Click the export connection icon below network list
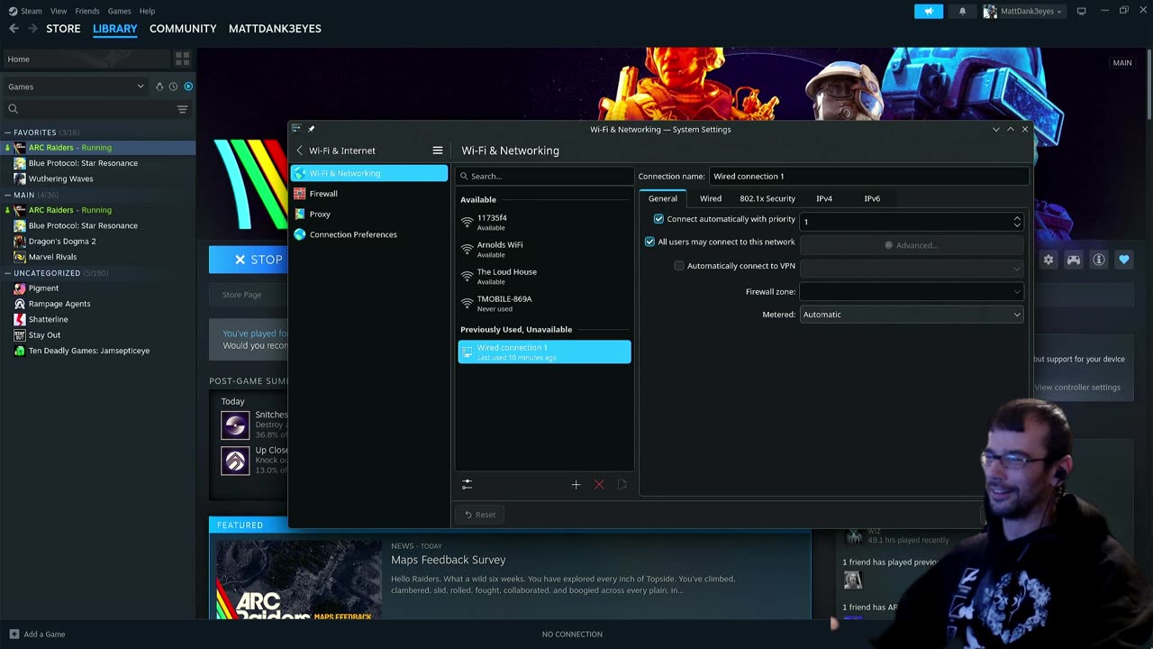This screenshot has width=1153, height=649. pyautogui.click(x=622, y=484)
